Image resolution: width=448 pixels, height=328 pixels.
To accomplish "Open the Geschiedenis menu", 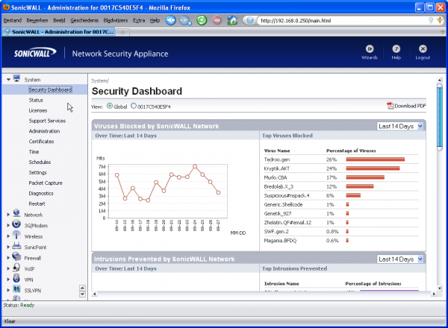I will pyautogui.click(x=84, y=20).
